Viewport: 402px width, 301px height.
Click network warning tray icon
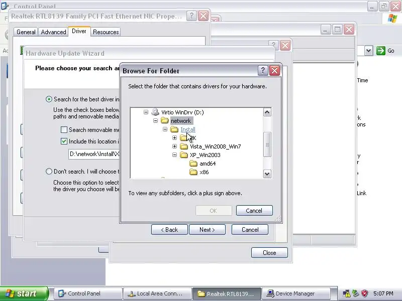click(347, 293)
